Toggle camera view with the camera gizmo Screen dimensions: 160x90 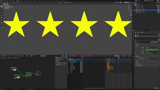click(131, 15)
